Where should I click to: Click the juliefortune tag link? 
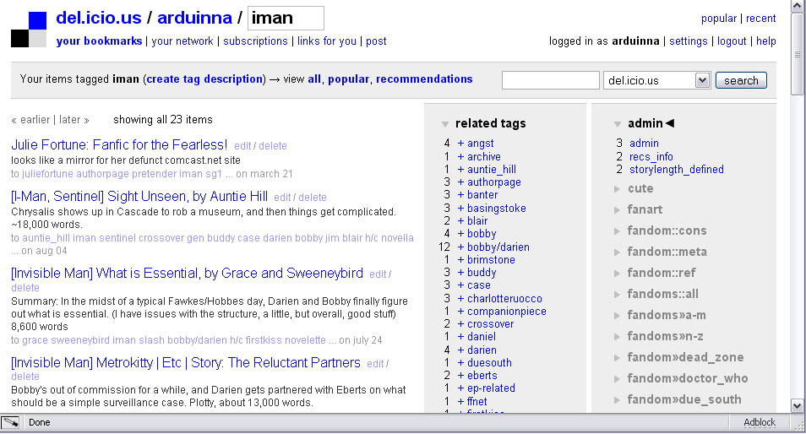click(47, 174)
